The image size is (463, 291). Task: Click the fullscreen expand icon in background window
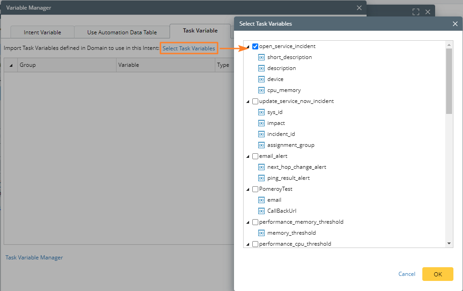(415, 12)
